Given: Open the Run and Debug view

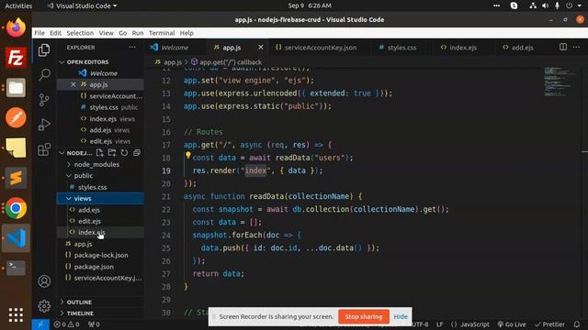Looking at the screenshot, I should click(x=44, y=125).
